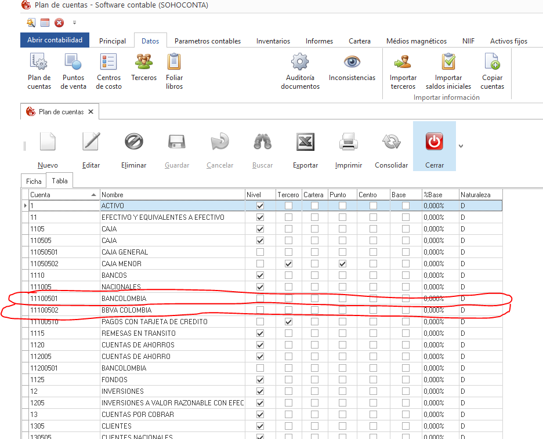
Task: Open Puntos de venta
Action: (74, 62)
